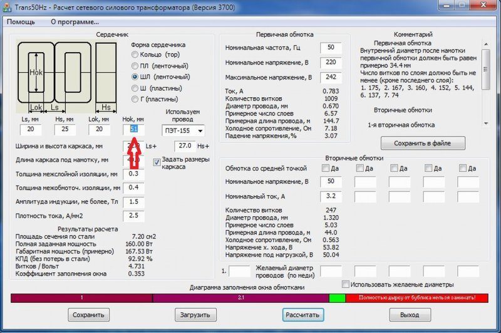Click winding 2.1 segment in fill diagram

click(241, 298)
